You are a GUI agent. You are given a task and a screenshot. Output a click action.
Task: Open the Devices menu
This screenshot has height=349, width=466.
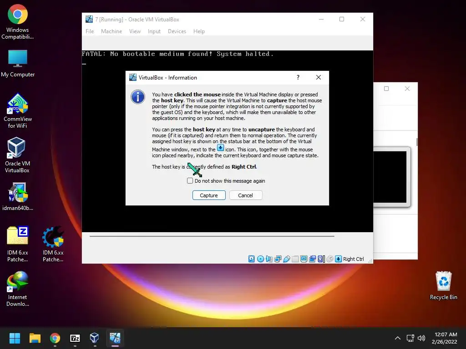click(x=177, y=31)
